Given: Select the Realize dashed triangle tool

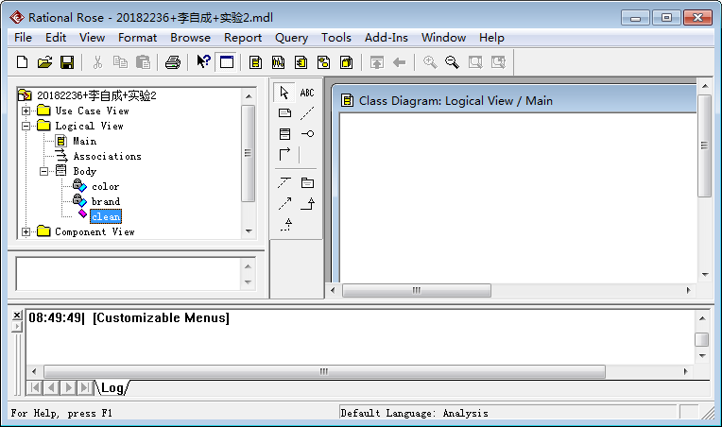Looking at the screenshot, I should (286, 225).
